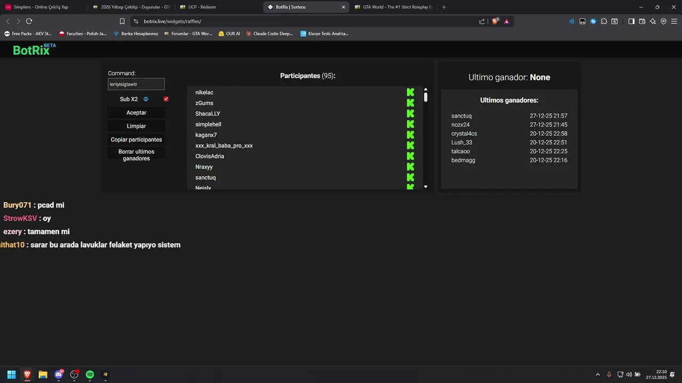Open the Brave Wallet icon
The height and width of the screenshot is (383, 682).
642,21
